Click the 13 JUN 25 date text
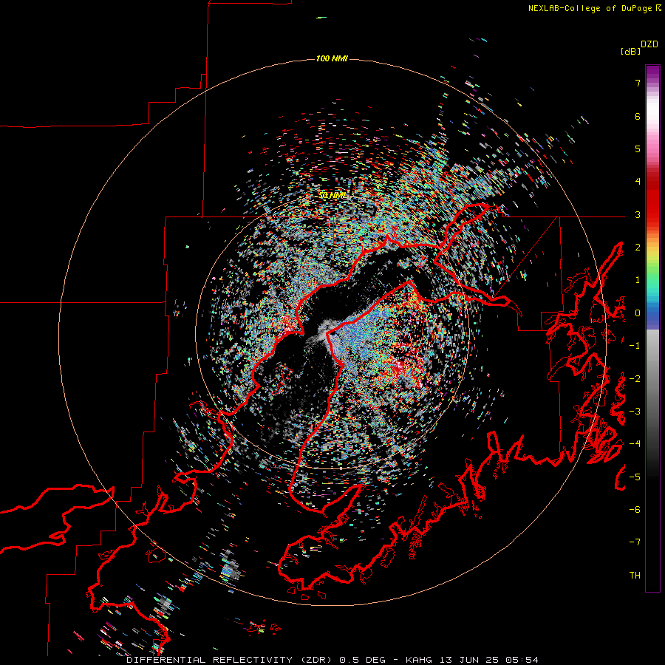Image resolution: width=665 pixels, height=665 pixels. pyautogui.click(x=471, y=660)
